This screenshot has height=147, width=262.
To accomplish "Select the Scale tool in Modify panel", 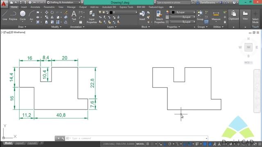I will [x=52, y=22].
